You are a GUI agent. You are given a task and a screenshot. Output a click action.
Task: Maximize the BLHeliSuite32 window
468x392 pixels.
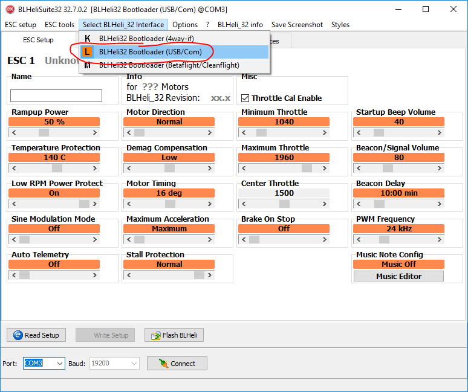pos(426,9)
